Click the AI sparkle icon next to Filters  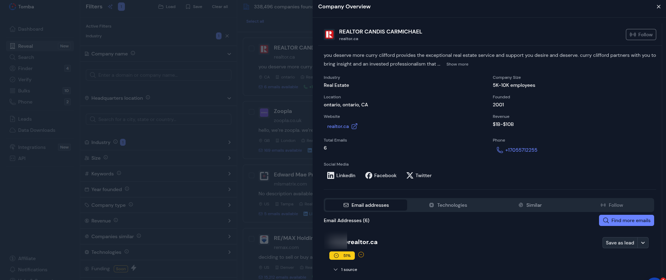click(x=110, y=7)
